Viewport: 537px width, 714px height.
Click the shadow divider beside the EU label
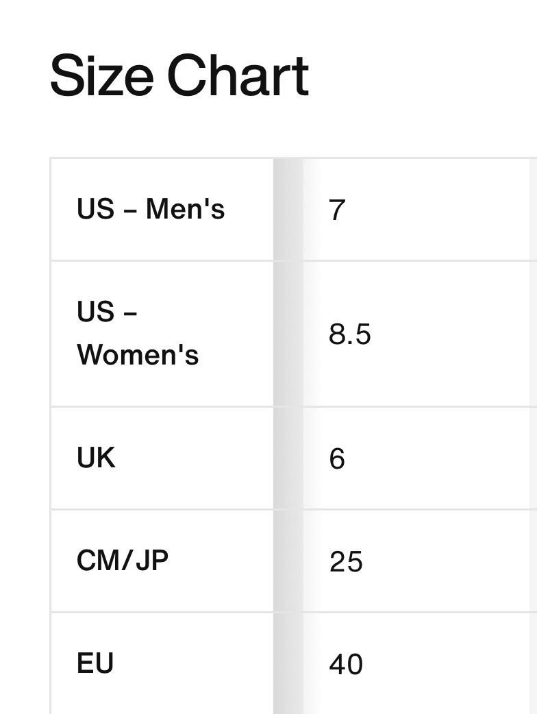pyautogui.click(x=288, y=663)
